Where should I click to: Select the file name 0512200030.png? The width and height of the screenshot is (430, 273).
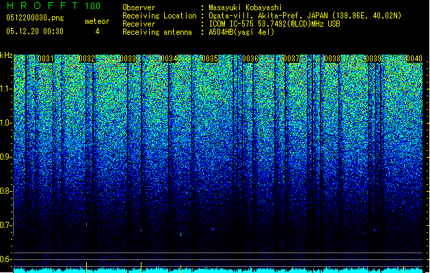coord(35,18)
